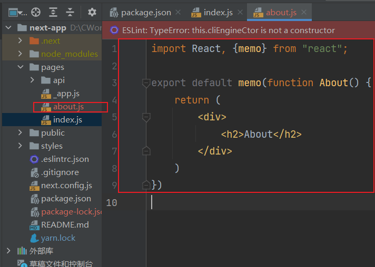375x267 pixels.
Task: Expand the public folder
Action: (x=21, y=132)
